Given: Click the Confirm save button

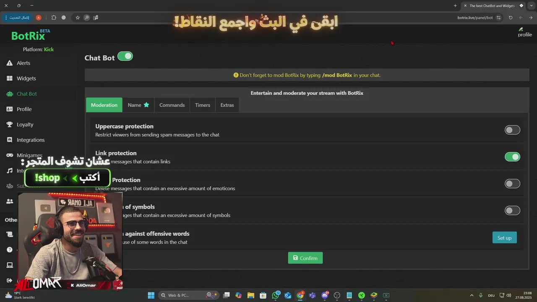Looking at the screenshot, I should tap(305, 258).
